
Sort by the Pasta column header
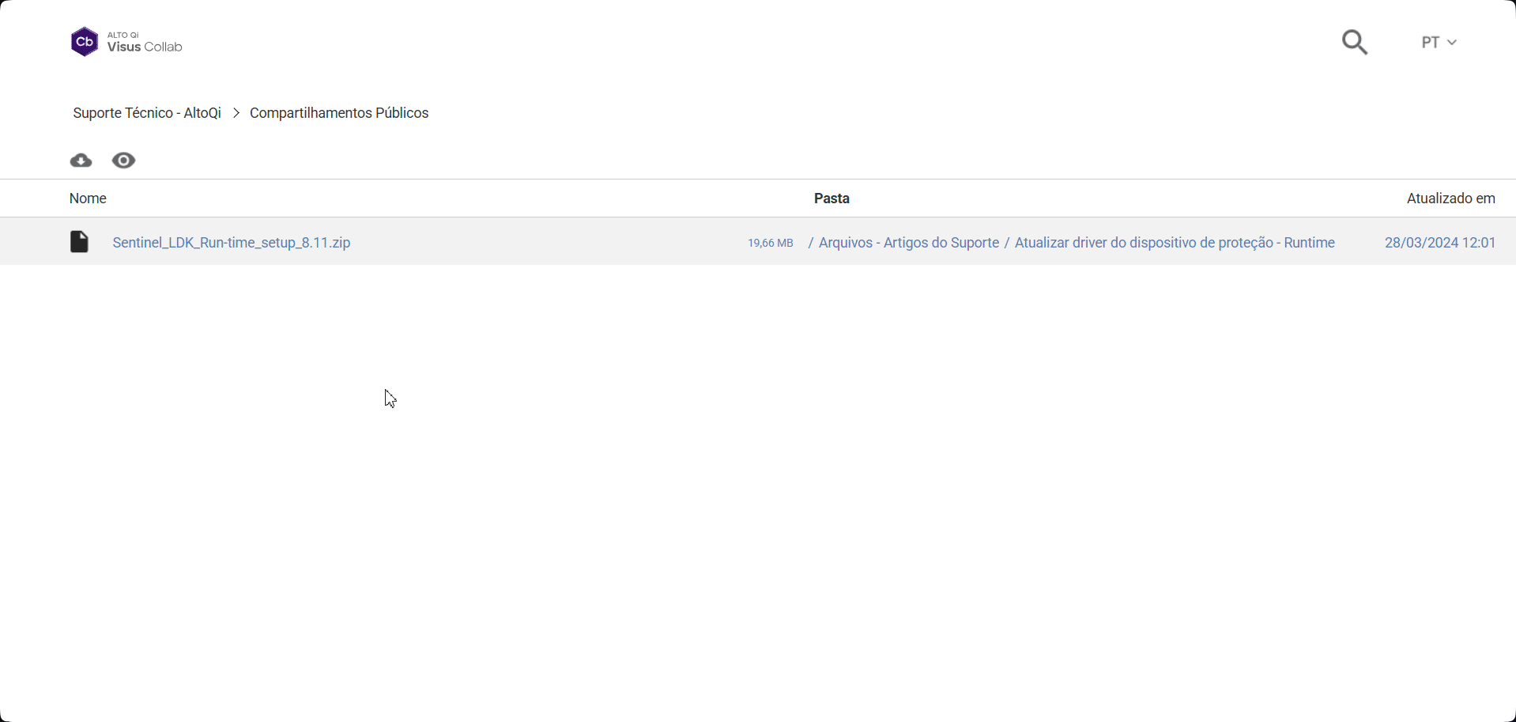(832, 198)
